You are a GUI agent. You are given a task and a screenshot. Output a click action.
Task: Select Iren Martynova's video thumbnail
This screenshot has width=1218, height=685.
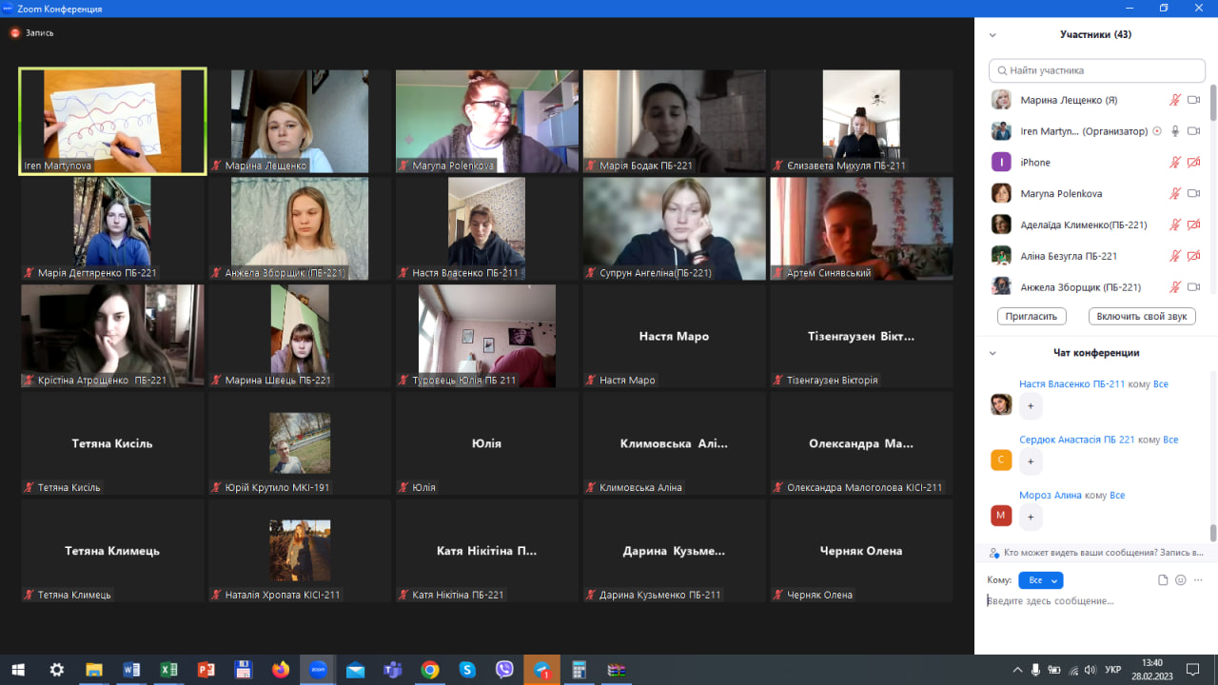coord(113,121)
